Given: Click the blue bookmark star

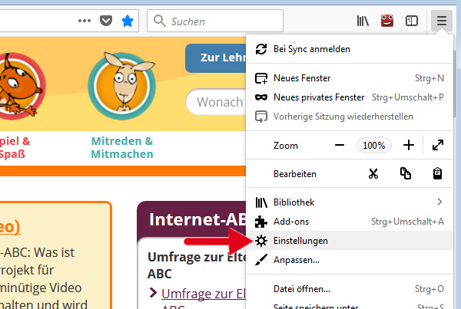Looking at the screenshot, I should coord(128,21).
